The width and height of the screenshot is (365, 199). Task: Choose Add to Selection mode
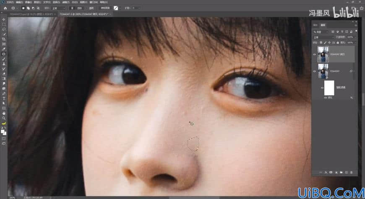28,8
